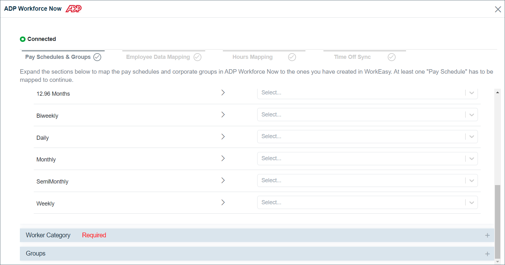Expand the Monthly row chevron

click(223, 158)
